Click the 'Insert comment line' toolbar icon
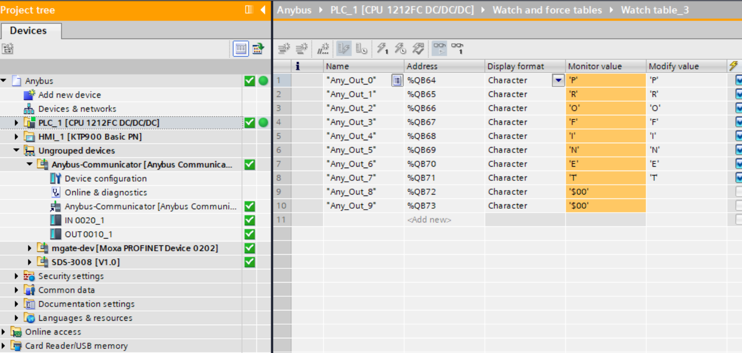Image resolution: width=742 pixels, height=353 pixels. pyautogui.click(x=323, y=48)
